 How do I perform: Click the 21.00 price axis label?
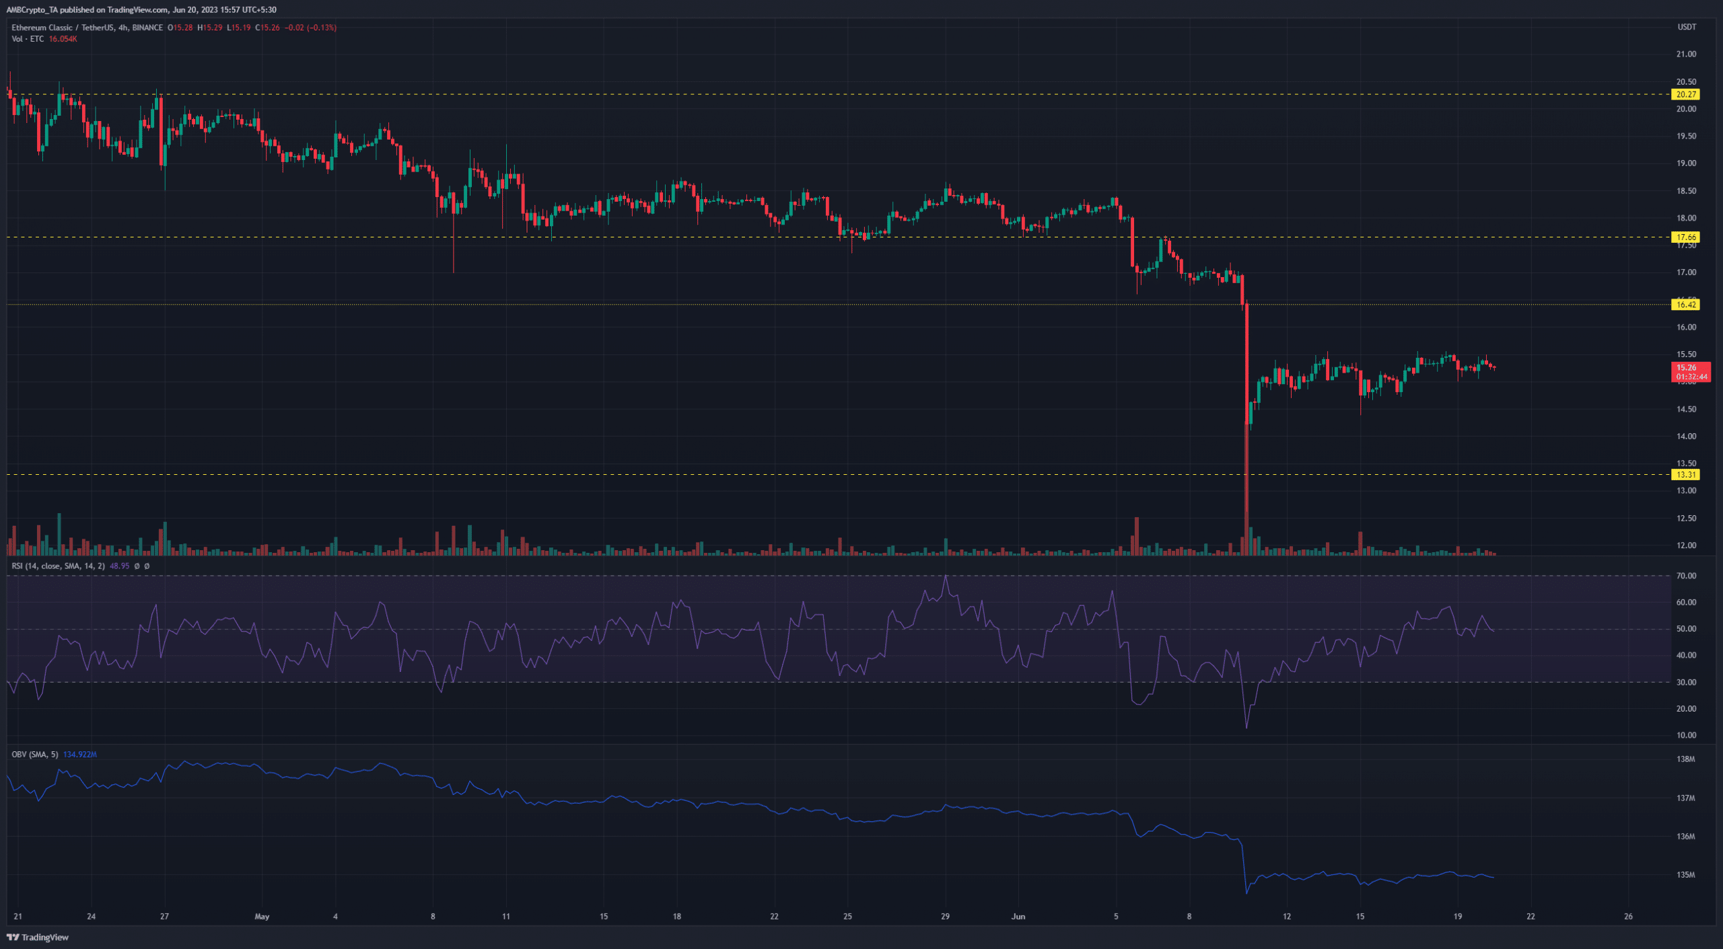coord(1686,54)
